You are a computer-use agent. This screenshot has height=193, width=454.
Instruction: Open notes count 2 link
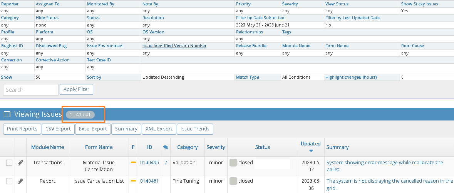(x=166, y=162)
